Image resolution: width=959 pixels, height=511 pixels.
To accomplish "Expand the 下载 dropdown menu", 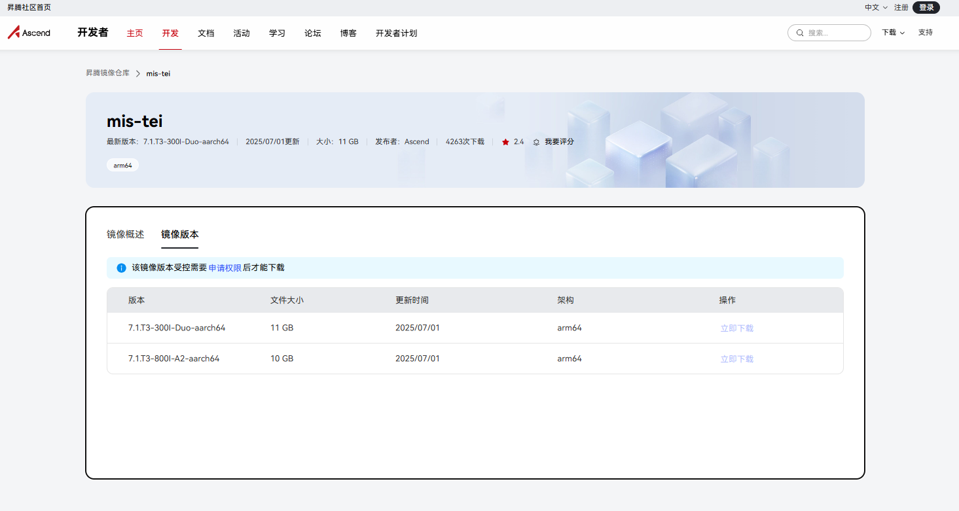I will [x=894, y=33].
